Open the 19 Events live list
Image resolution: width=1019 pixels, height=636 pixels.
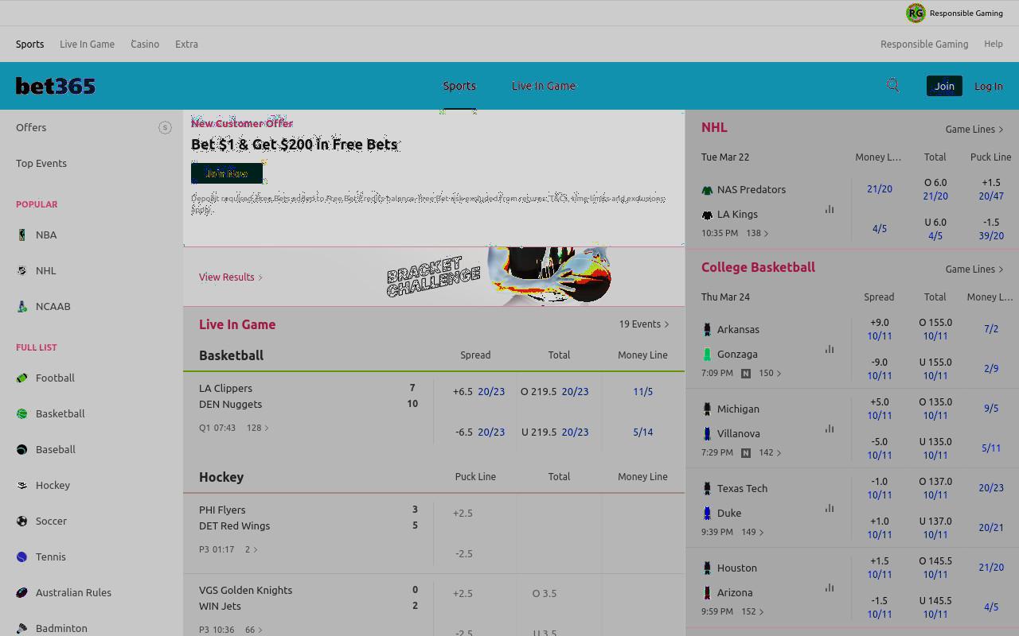click(x=644, y=324)
